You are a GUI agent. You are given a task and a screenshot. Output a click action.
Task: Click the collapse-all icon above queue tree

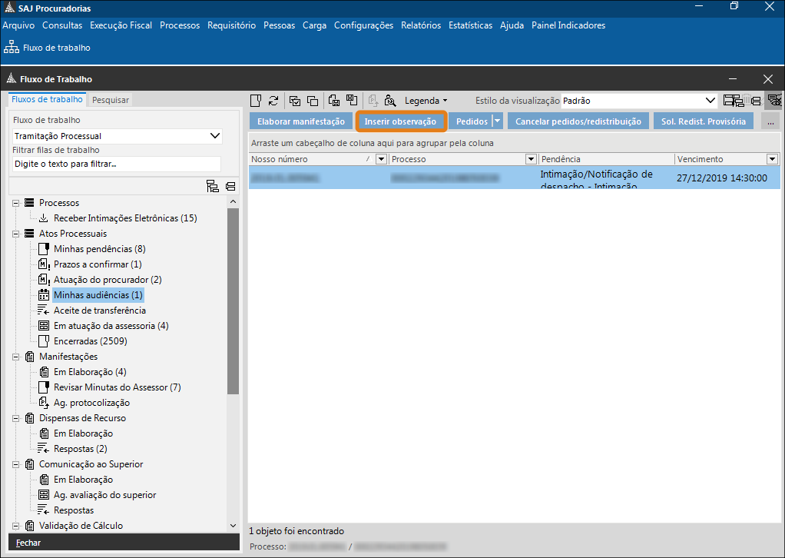pos(230,186)
